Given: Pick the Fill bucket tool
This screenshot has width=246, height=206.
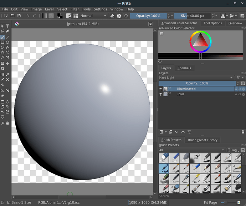Looking at the screenshot, I should coord(2,85).
